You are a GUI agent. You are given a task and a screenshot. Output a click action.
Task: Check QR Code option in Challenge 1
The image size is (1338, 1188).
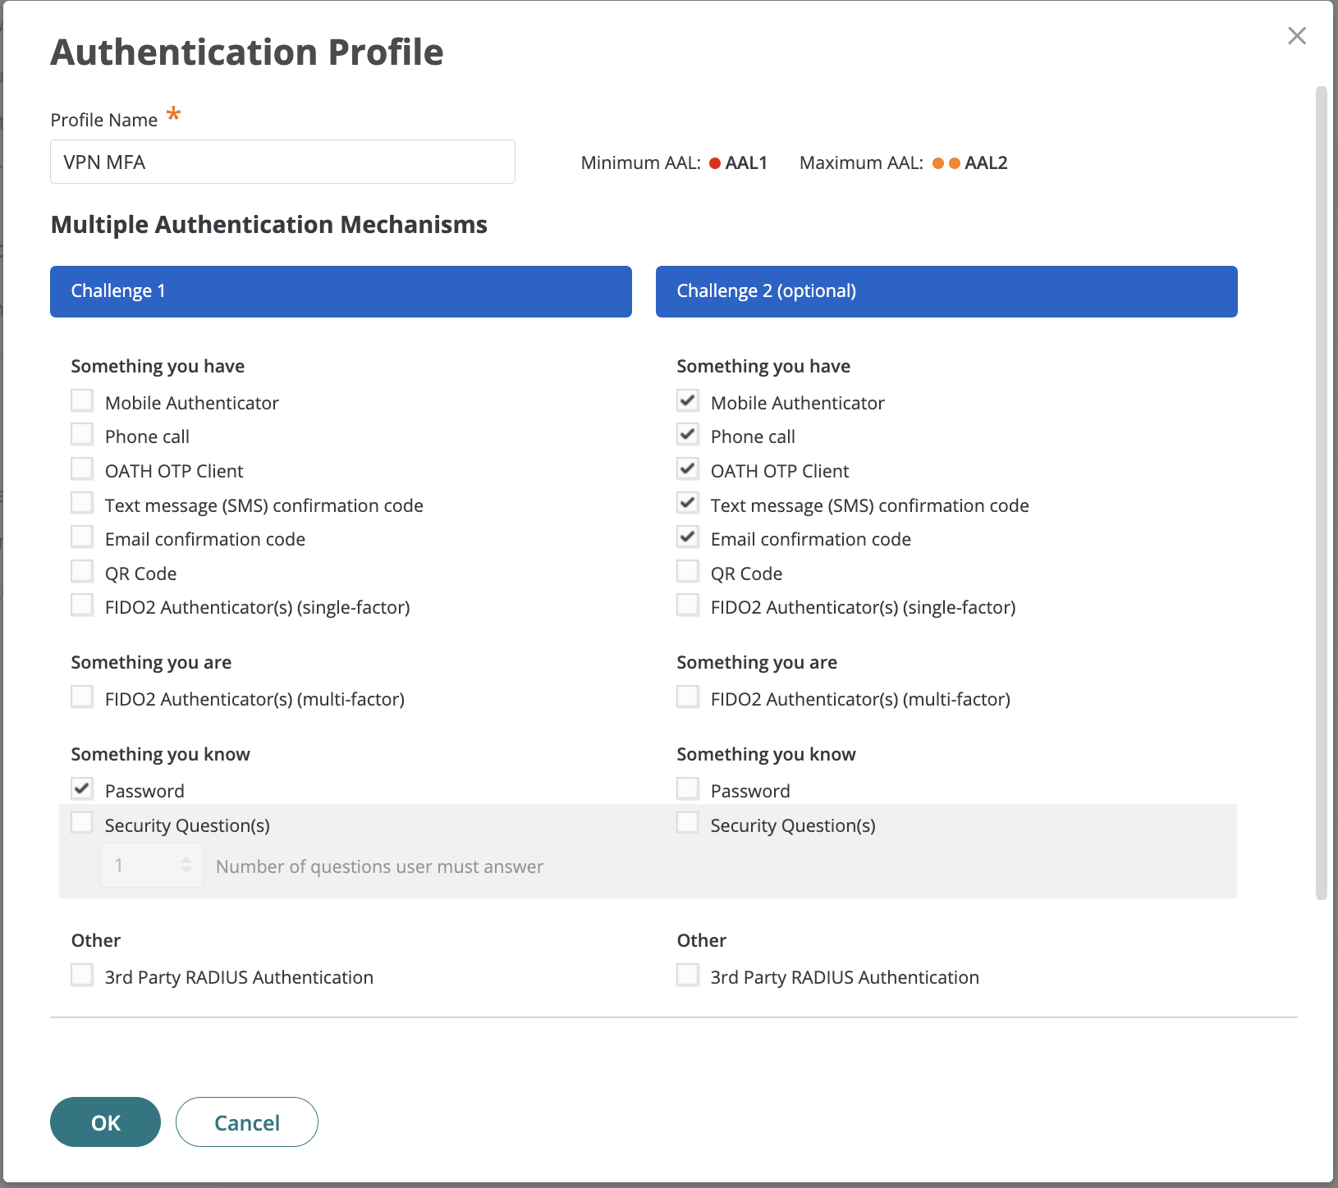coord(81,570)
